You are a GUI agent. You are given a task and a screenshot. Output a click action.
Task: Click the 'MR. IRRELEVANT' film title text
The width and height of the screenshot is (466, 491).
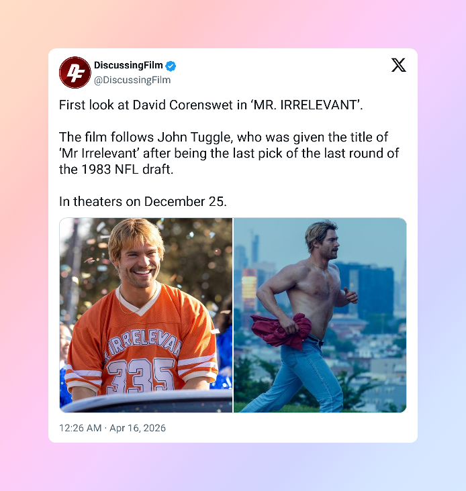click(x=305, y=105)
